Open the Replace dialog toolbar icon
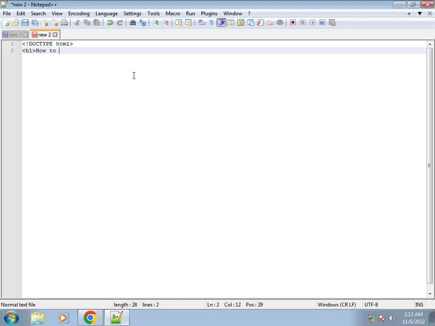Viewport: 435px width, 326px height. [143, 23]
